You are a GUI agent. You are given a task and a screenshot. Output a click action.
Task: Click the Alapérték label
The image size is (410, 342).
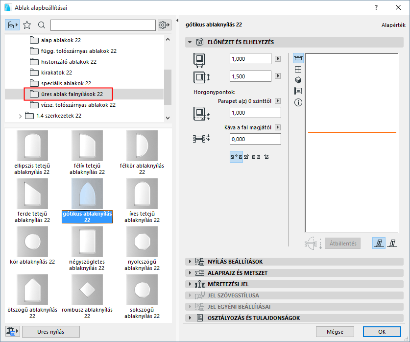393,25
